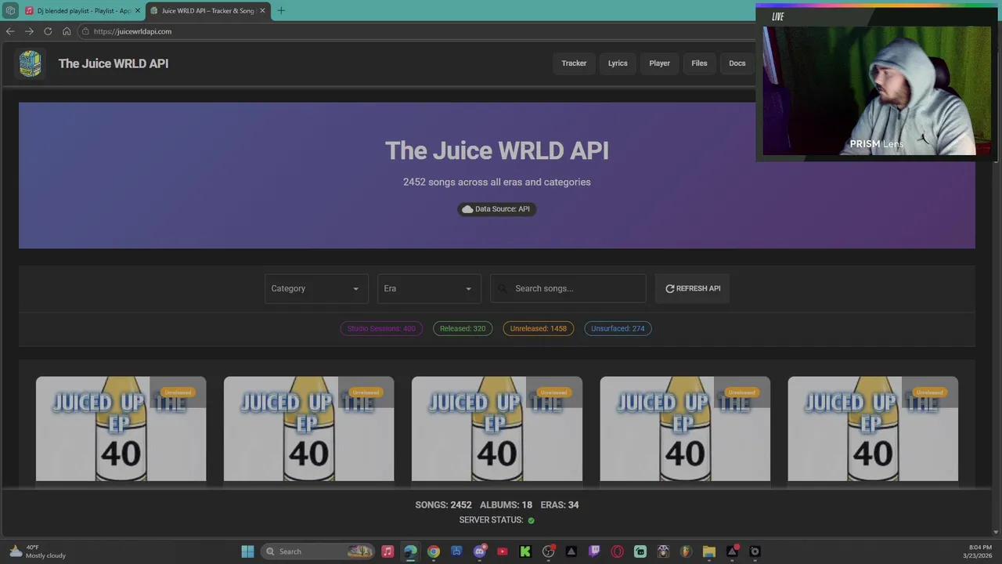This screenshot has height=564, width=1002.
Task: Open the Era dropdown
Action: (x=428, y=288)
